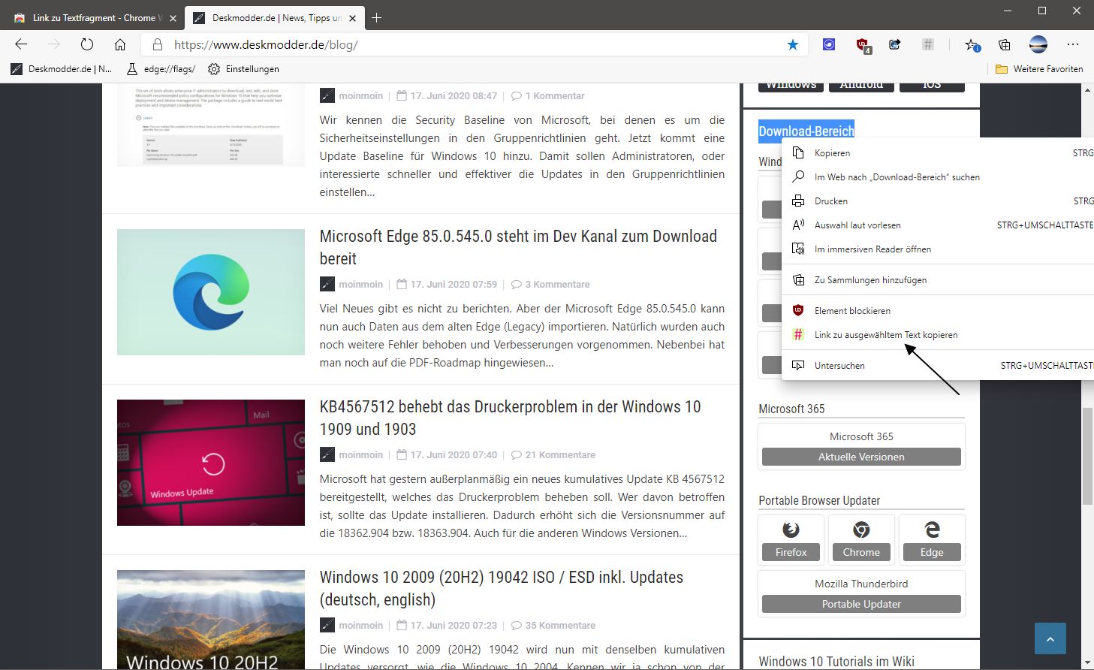
Task: Click the Edge portable updater button
Action: [x=932, y=552]
